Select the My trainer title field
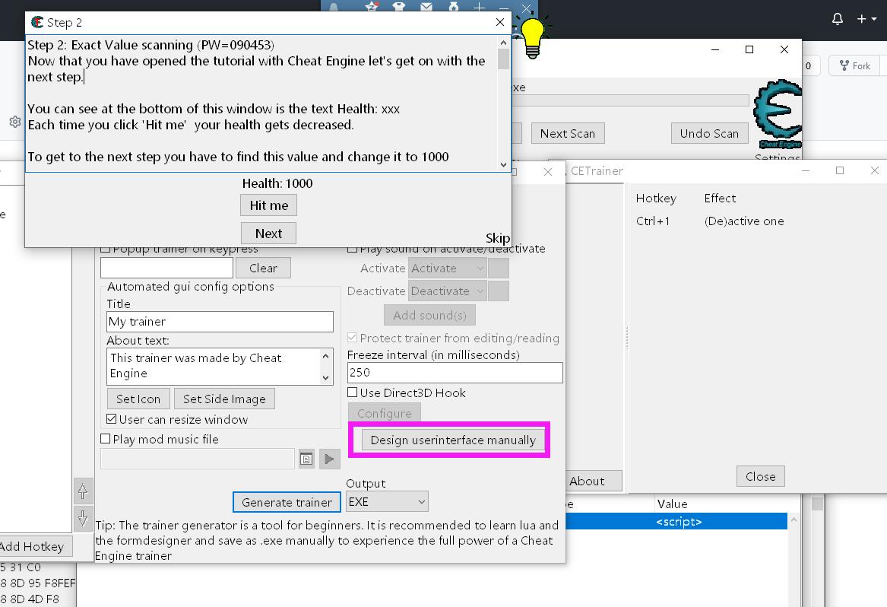 click(219, 322)
